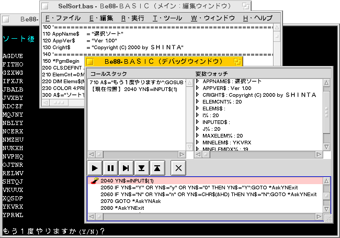
Task: Click the Pause debug button
Action: click(110, 168)
